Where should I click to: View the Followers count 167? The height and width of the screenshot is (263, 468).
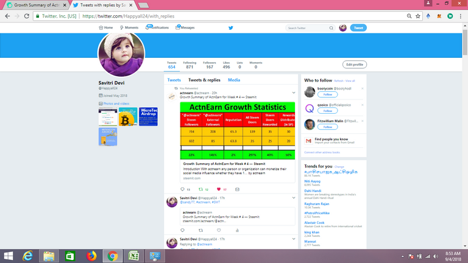click(210, 65)
